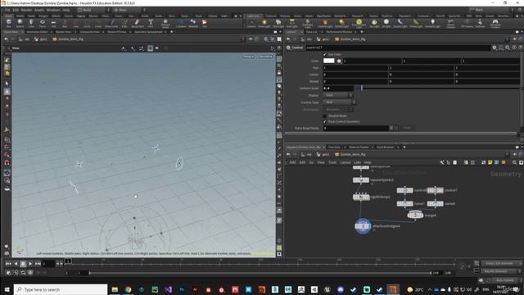
Task: Switch to the Geometry Spreadsheet tab
Action: tap(148, 32)
